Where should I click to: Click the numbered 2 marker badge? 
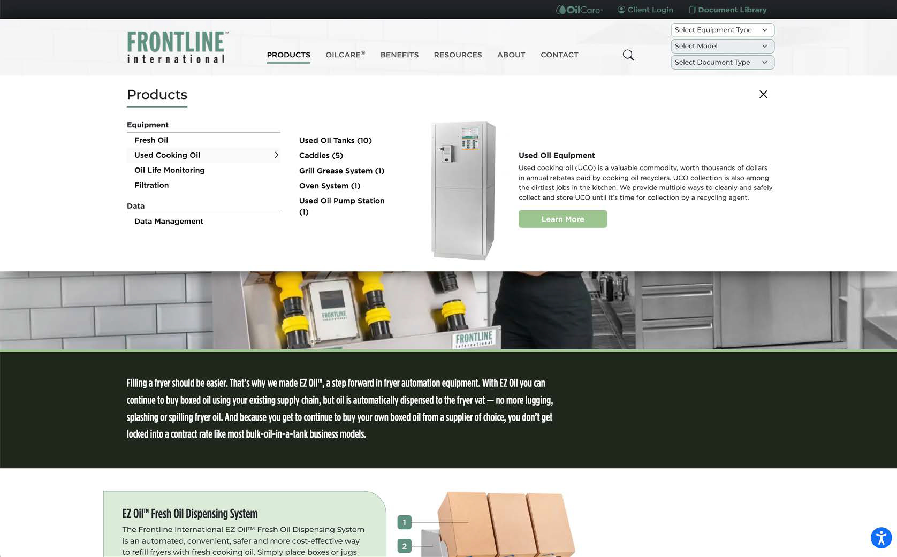(404, 546)
